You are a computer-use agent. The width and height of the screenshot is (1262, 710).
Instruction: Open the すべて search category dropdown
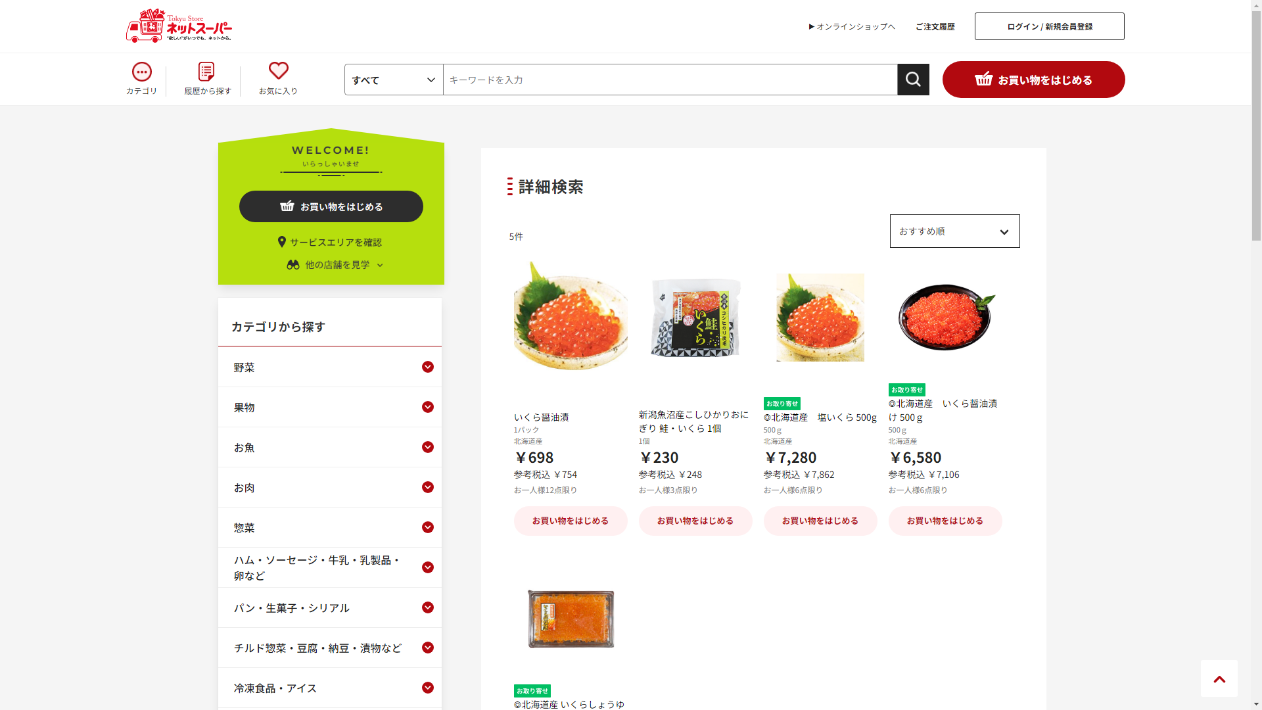(x=394, y=80)
